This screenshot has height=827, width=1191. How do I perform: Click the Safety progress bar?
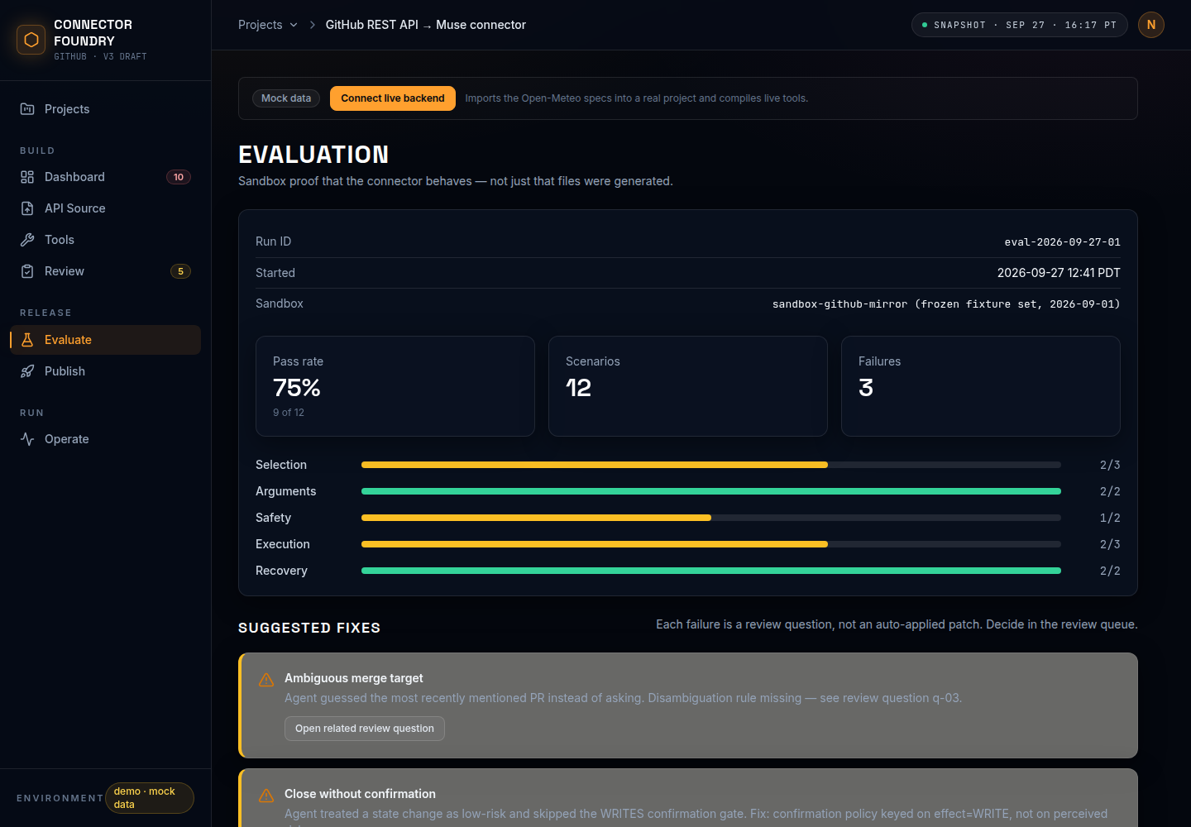point(711,518)
